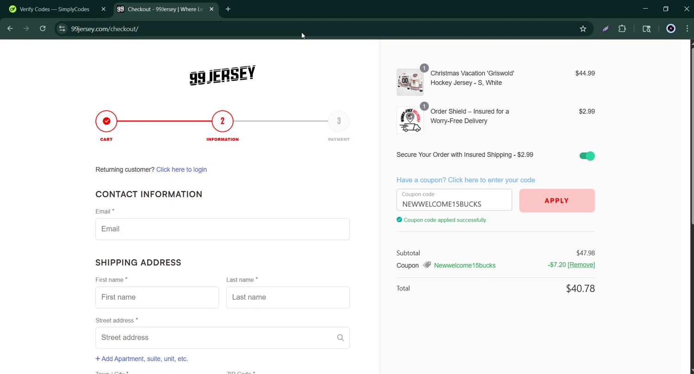This screenshot has height=374, width=694.
Task: Click the green coupon success checkmark icon
Action: click(399, 220)
